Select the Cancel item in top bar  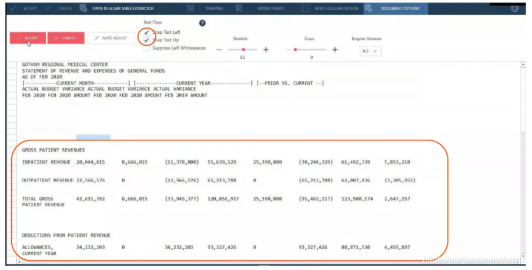click(59, 8)
